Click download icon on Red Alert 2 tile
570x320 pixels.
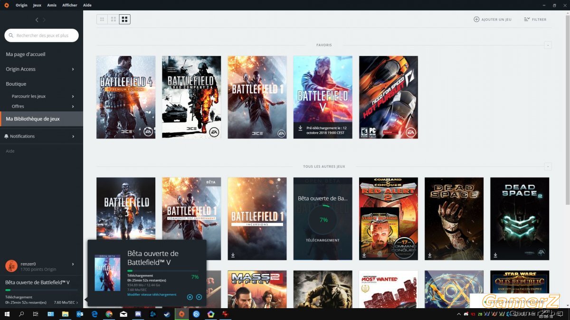tap(365, 255)
